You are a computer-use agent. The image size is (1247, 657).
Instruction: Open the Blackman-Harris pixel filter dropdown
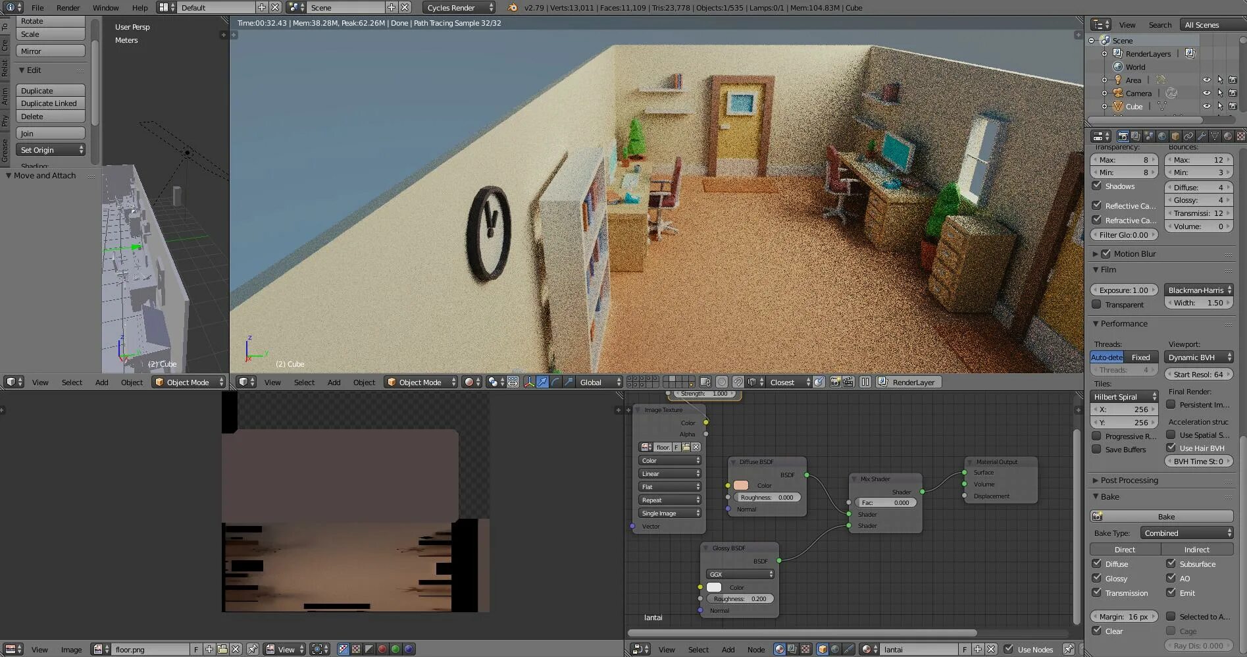tap(1198, 290)
